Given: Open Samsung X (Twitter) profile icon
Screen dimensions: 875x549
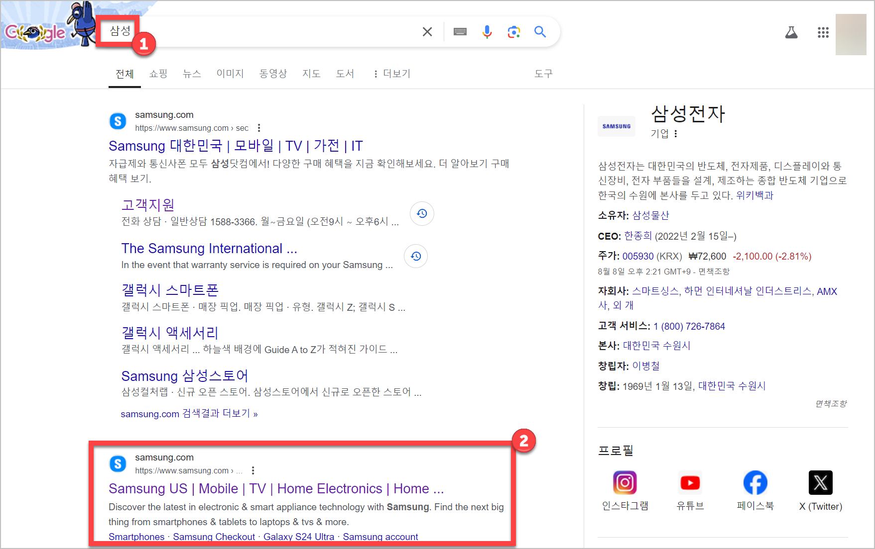Looking at the screenshot, I should pos(821,482).
